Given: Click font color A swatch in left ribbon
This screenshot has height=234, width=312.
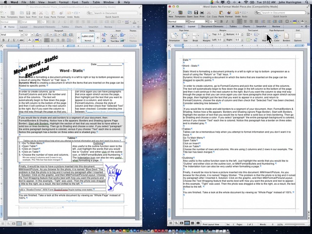Looking at the screenshot, I should point(29,40).
